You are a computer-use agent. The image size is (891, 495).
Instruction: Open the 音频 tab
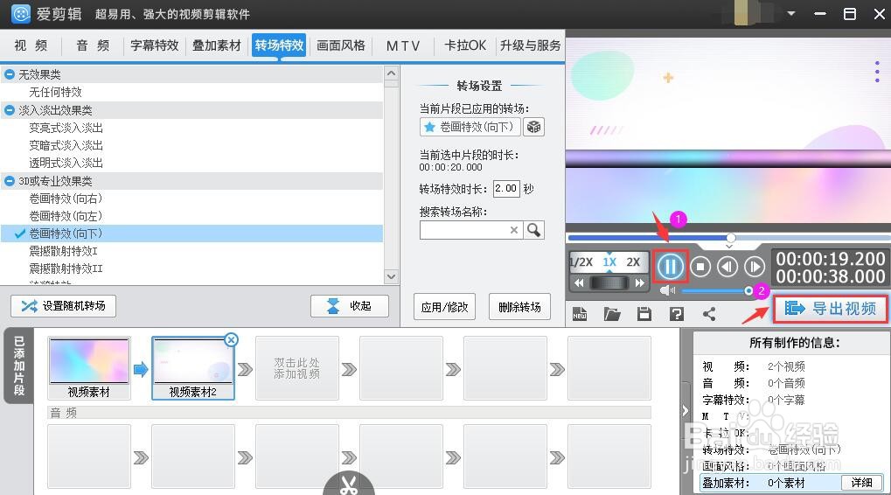point(93,45)
